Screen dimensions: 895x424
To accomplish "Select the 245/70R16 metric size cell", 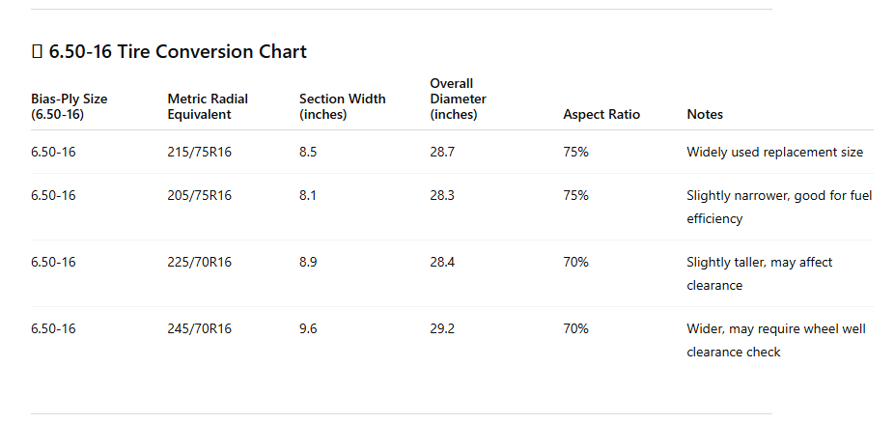I will [200, 329].
